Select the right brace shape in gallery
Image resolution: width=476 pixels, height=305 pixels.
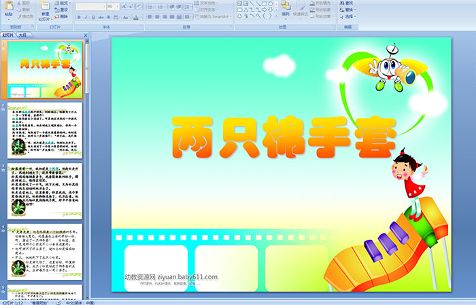tap(270, 16)
